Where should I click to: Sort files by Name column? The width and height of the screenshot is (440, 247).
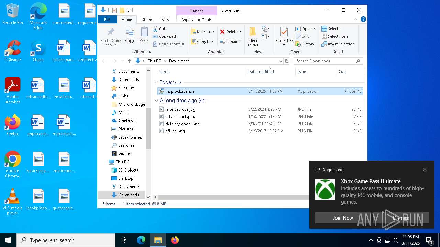coord(164,72)
